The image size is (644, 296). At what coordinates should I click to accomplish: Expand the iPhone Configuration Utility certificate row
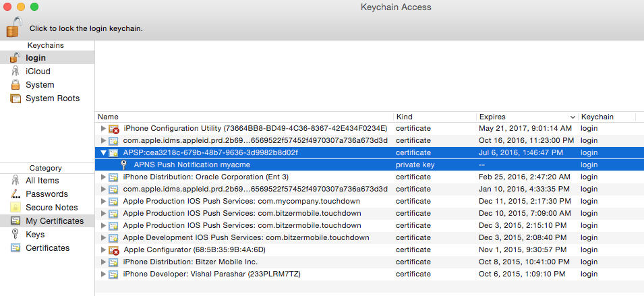(x=103, y=128)
